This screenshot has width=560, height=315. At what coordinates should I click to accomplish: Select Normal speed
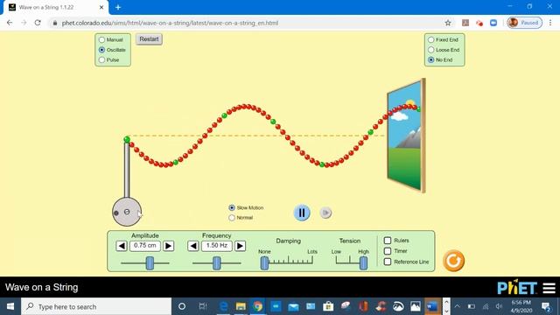(232, 218)
